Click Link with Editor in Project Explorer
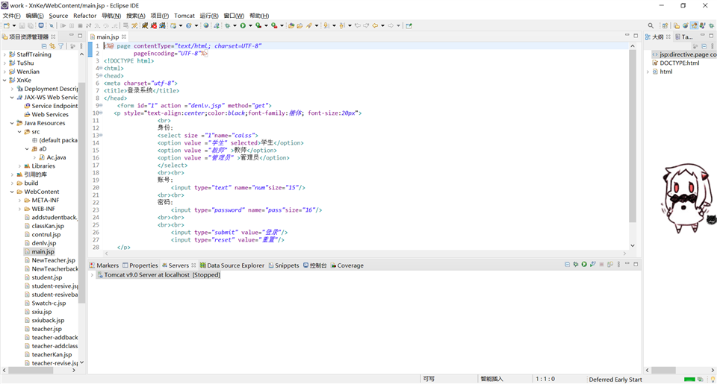The image size is (717, 384). (x=52, y=46)
